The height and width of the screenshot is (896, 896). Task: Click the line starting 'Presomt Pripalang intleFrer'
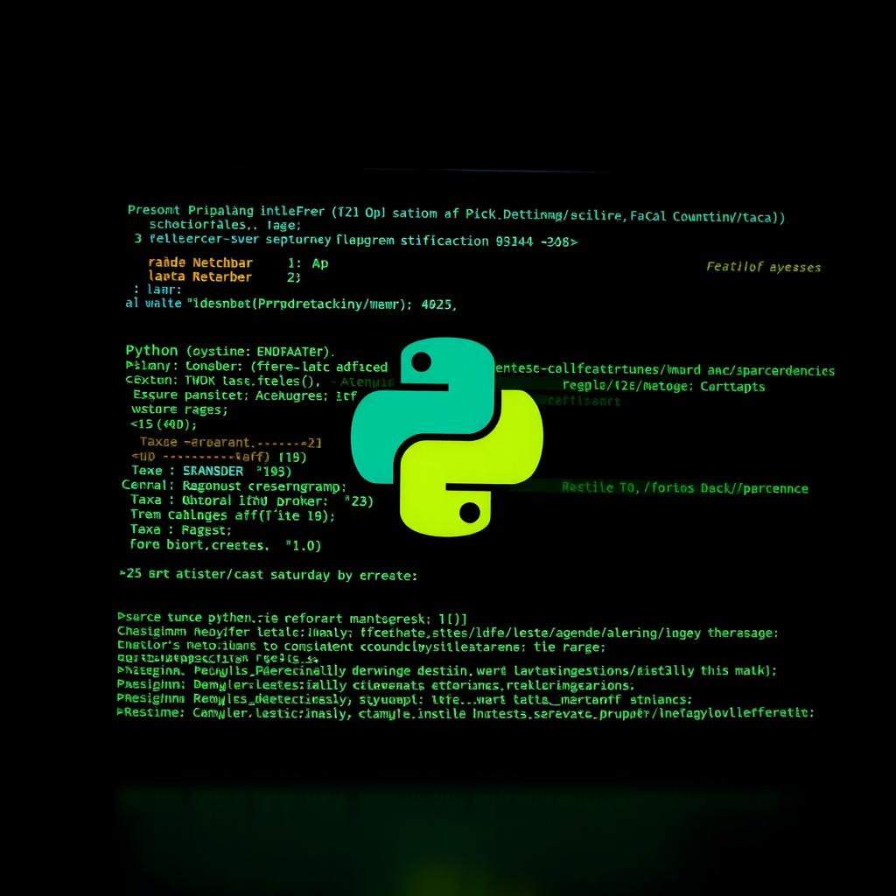(x=456, y=213)
